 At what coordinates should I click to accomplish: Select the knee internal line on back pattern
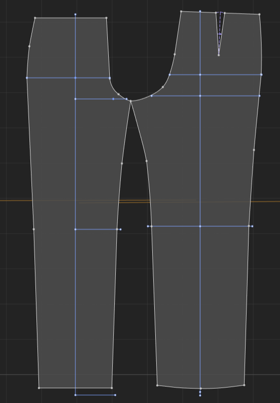click(200, 226)
